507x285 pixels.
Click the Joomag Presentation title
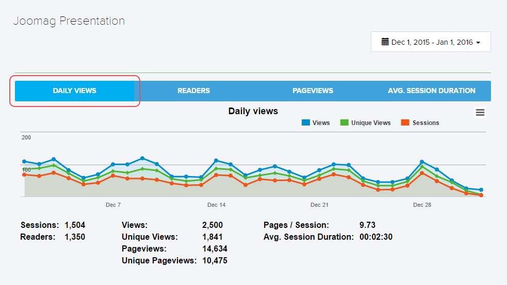coord(69,21)
